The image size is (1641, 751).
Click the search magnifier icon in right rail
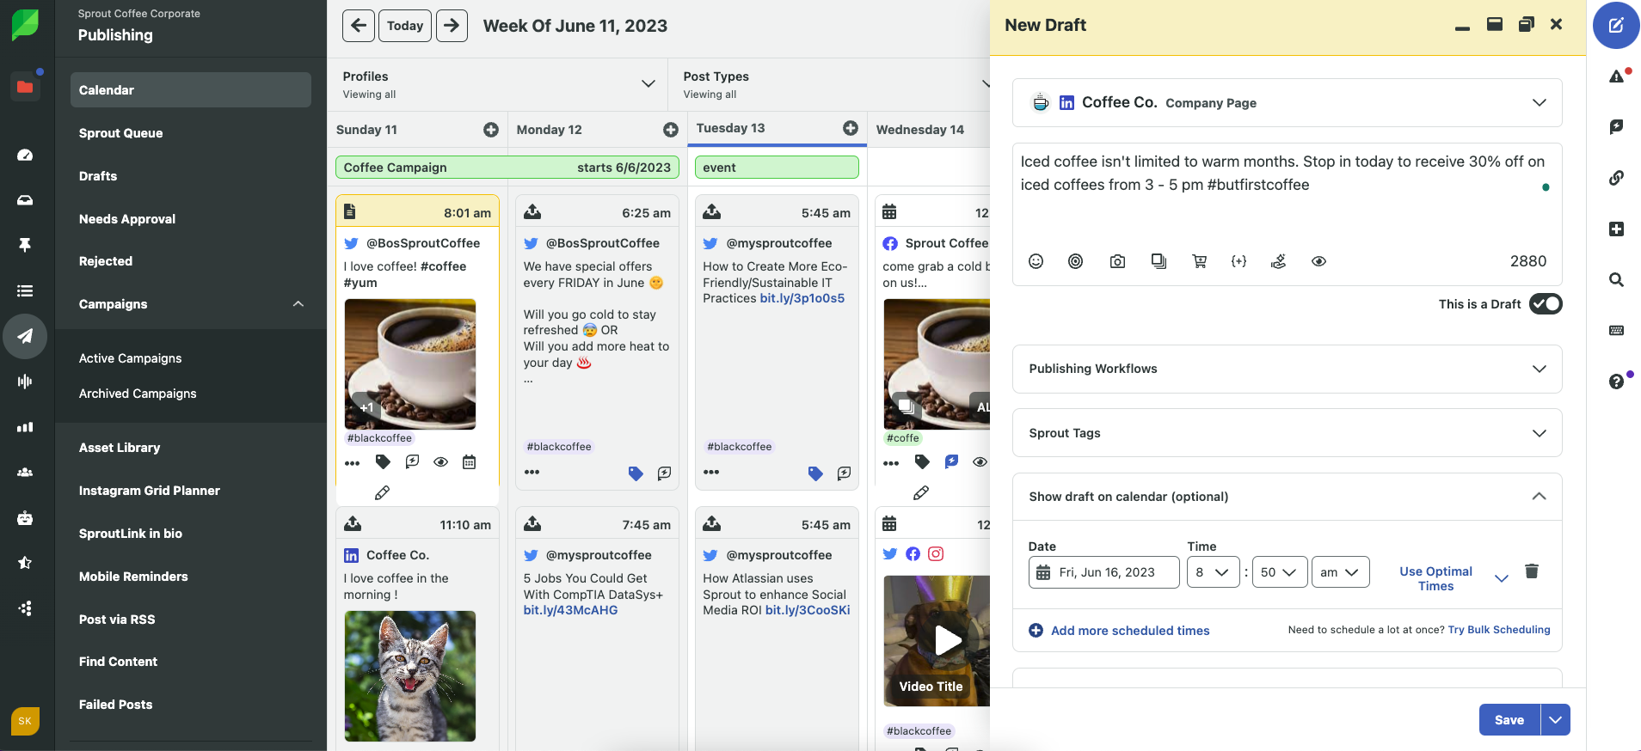pyautogui.click(x=1616, y=279)
